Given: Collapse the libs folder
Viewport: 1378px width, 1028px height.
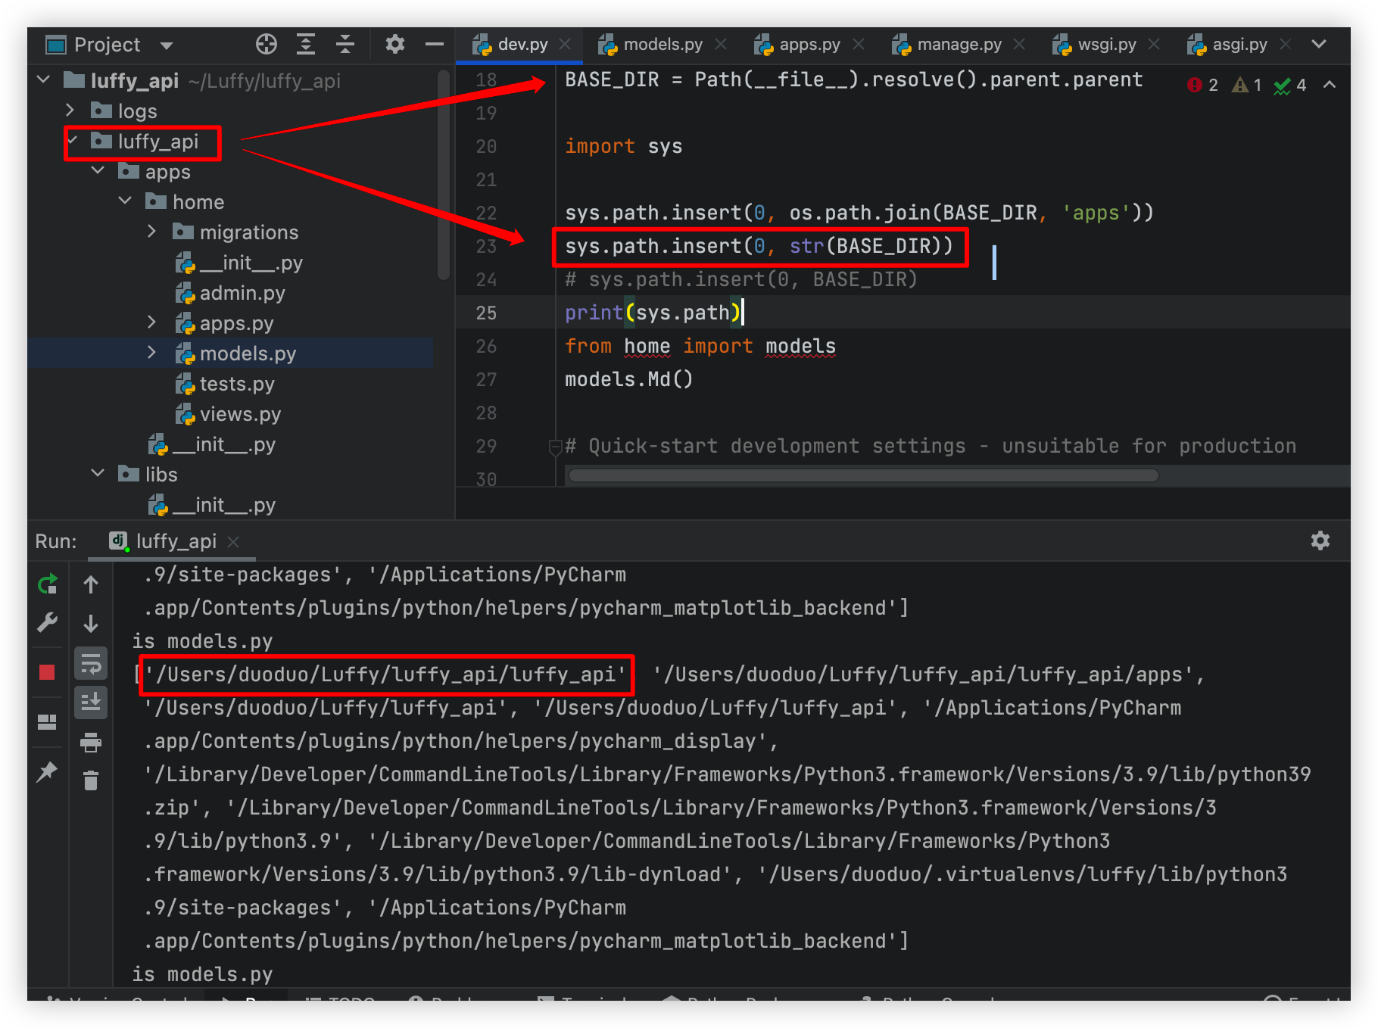Looking at the screenshot, I should [98, 474].
